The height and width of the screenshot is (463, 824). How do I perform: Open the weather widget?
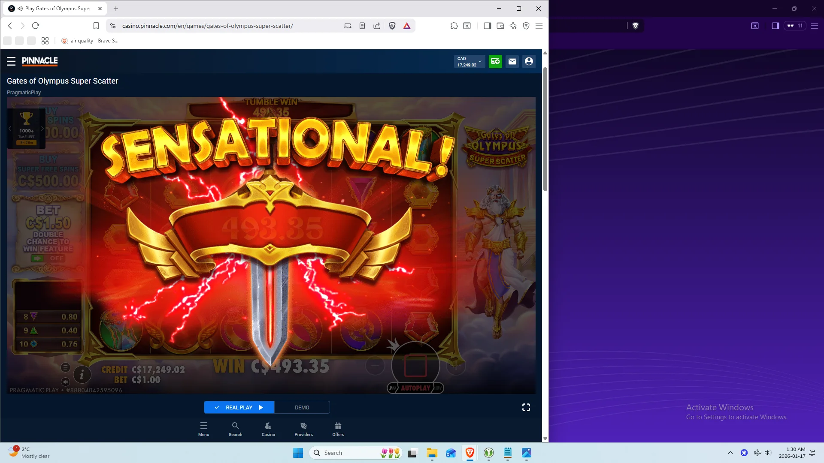click(x=29, y=453)
